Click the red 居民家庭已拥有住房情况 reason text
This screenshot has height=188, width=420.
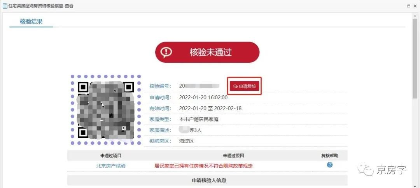(203, 166)
